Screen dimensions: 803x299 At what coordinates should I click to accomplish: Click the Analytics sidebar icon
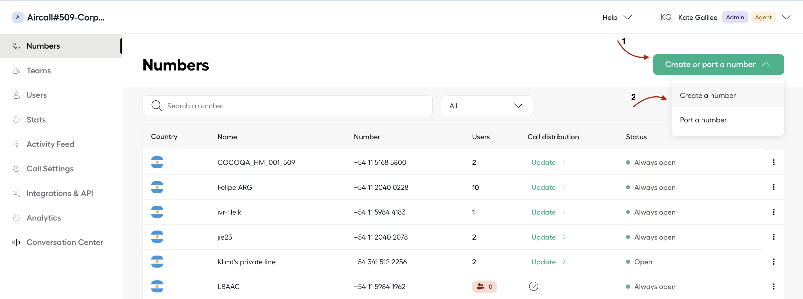click(16, 217)
